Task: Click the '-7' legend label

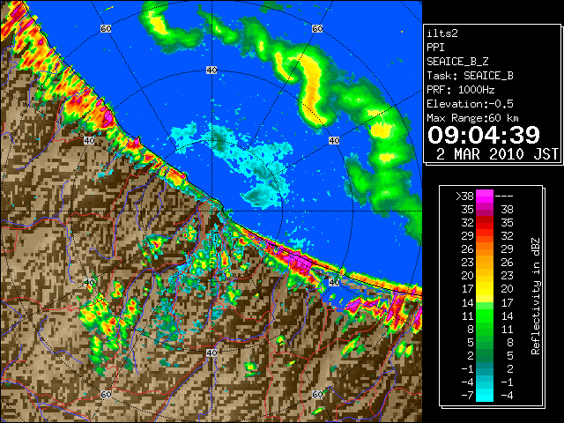Action: tap(467, 396)
